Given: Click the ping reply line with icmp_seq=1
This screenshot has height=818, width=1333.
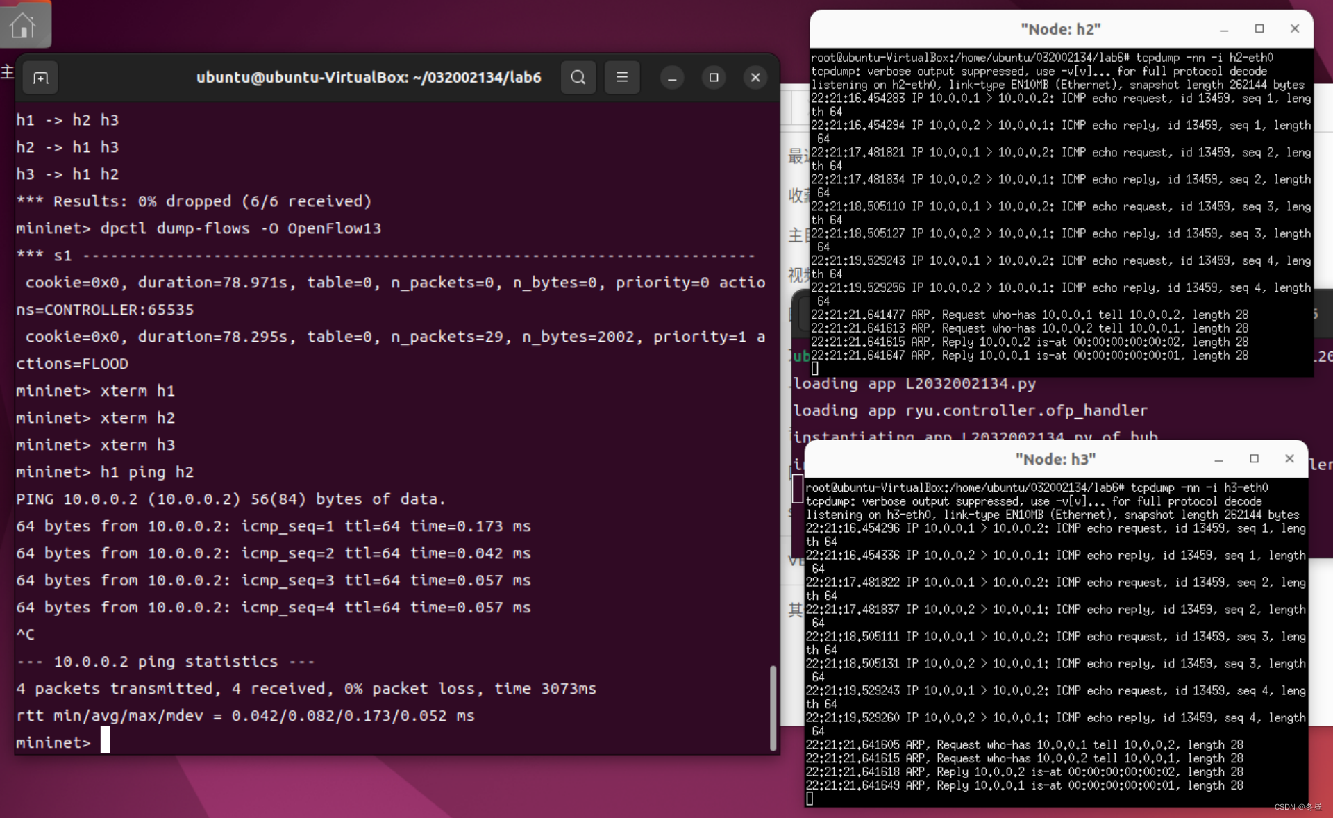Looking at the screenshot, I should (274, 526).
